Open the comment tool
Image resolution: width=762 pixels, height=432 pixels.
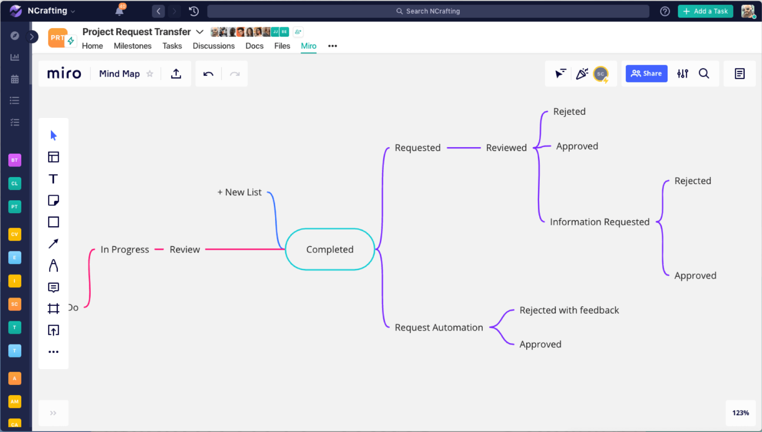pos(53,287)
